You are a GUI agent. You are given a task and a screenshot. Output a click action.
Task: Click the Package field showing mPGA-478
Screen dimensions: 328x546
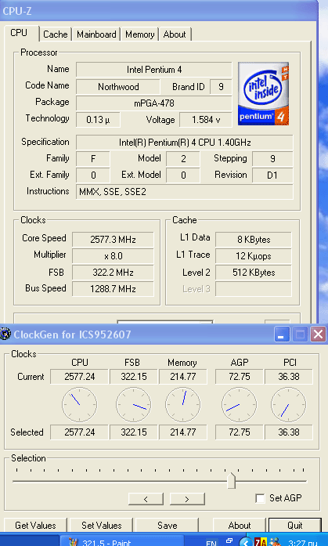tap(154, 103)
